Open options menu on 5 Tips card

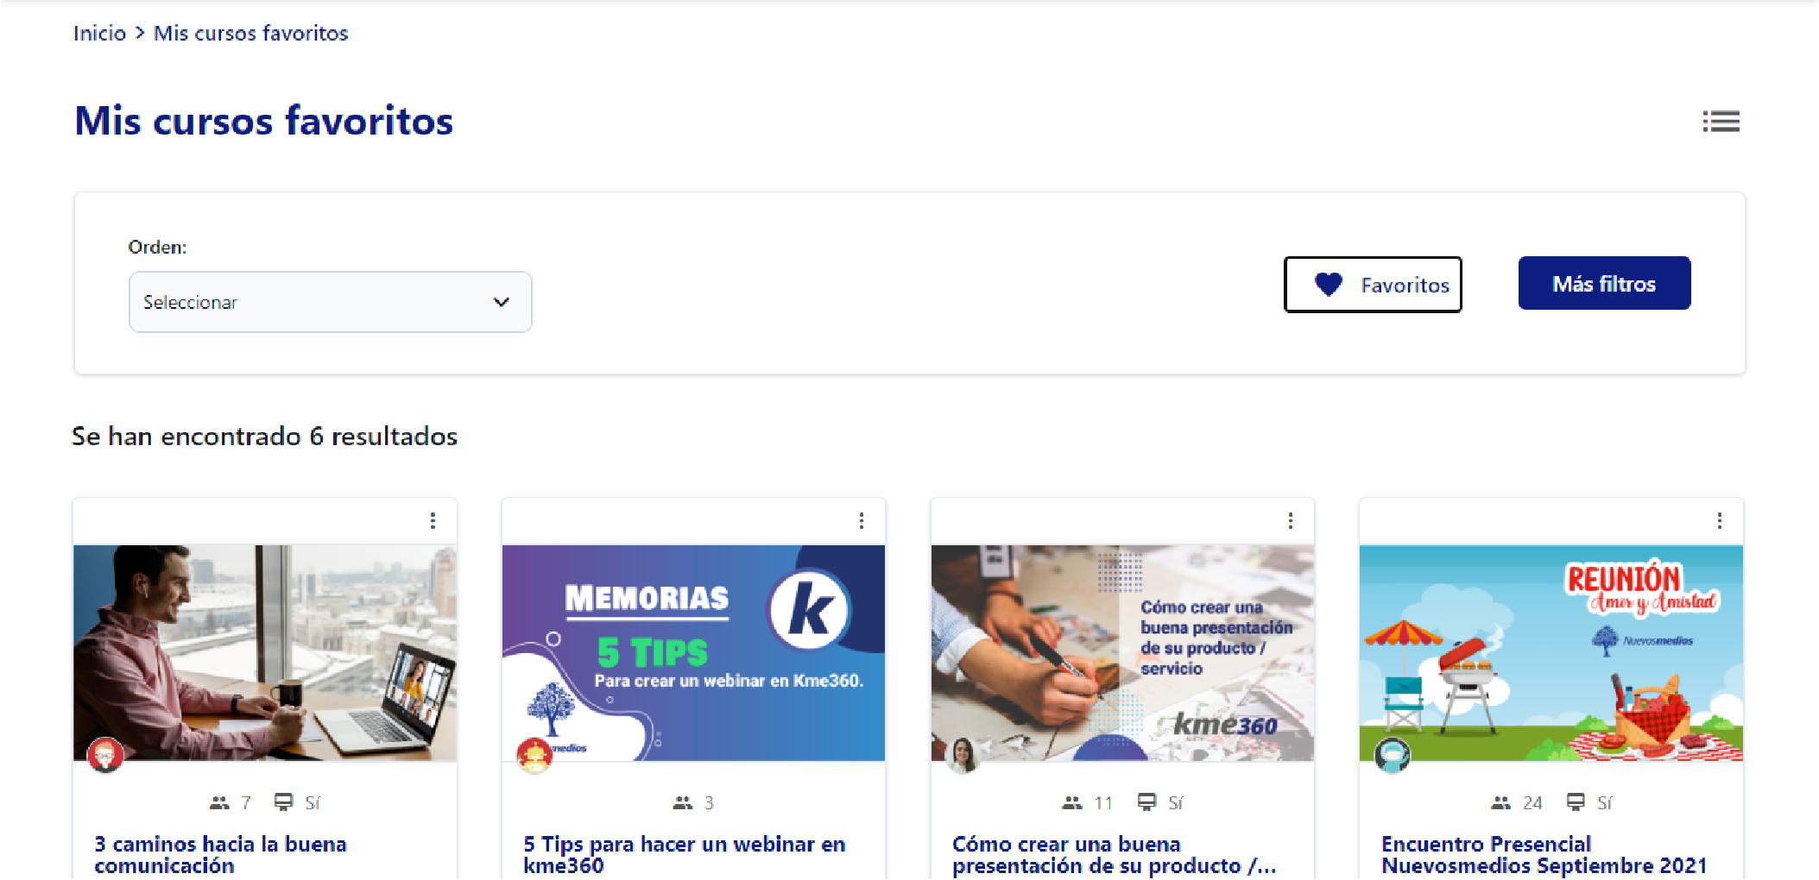click(862, 520)
